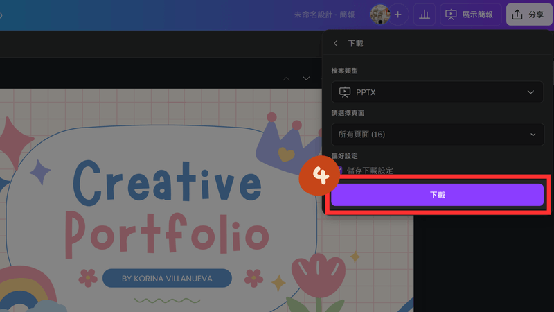Open 展示簡報 presentation mode
The height and width of the screenshot is (312, 554).
point(470,14)
